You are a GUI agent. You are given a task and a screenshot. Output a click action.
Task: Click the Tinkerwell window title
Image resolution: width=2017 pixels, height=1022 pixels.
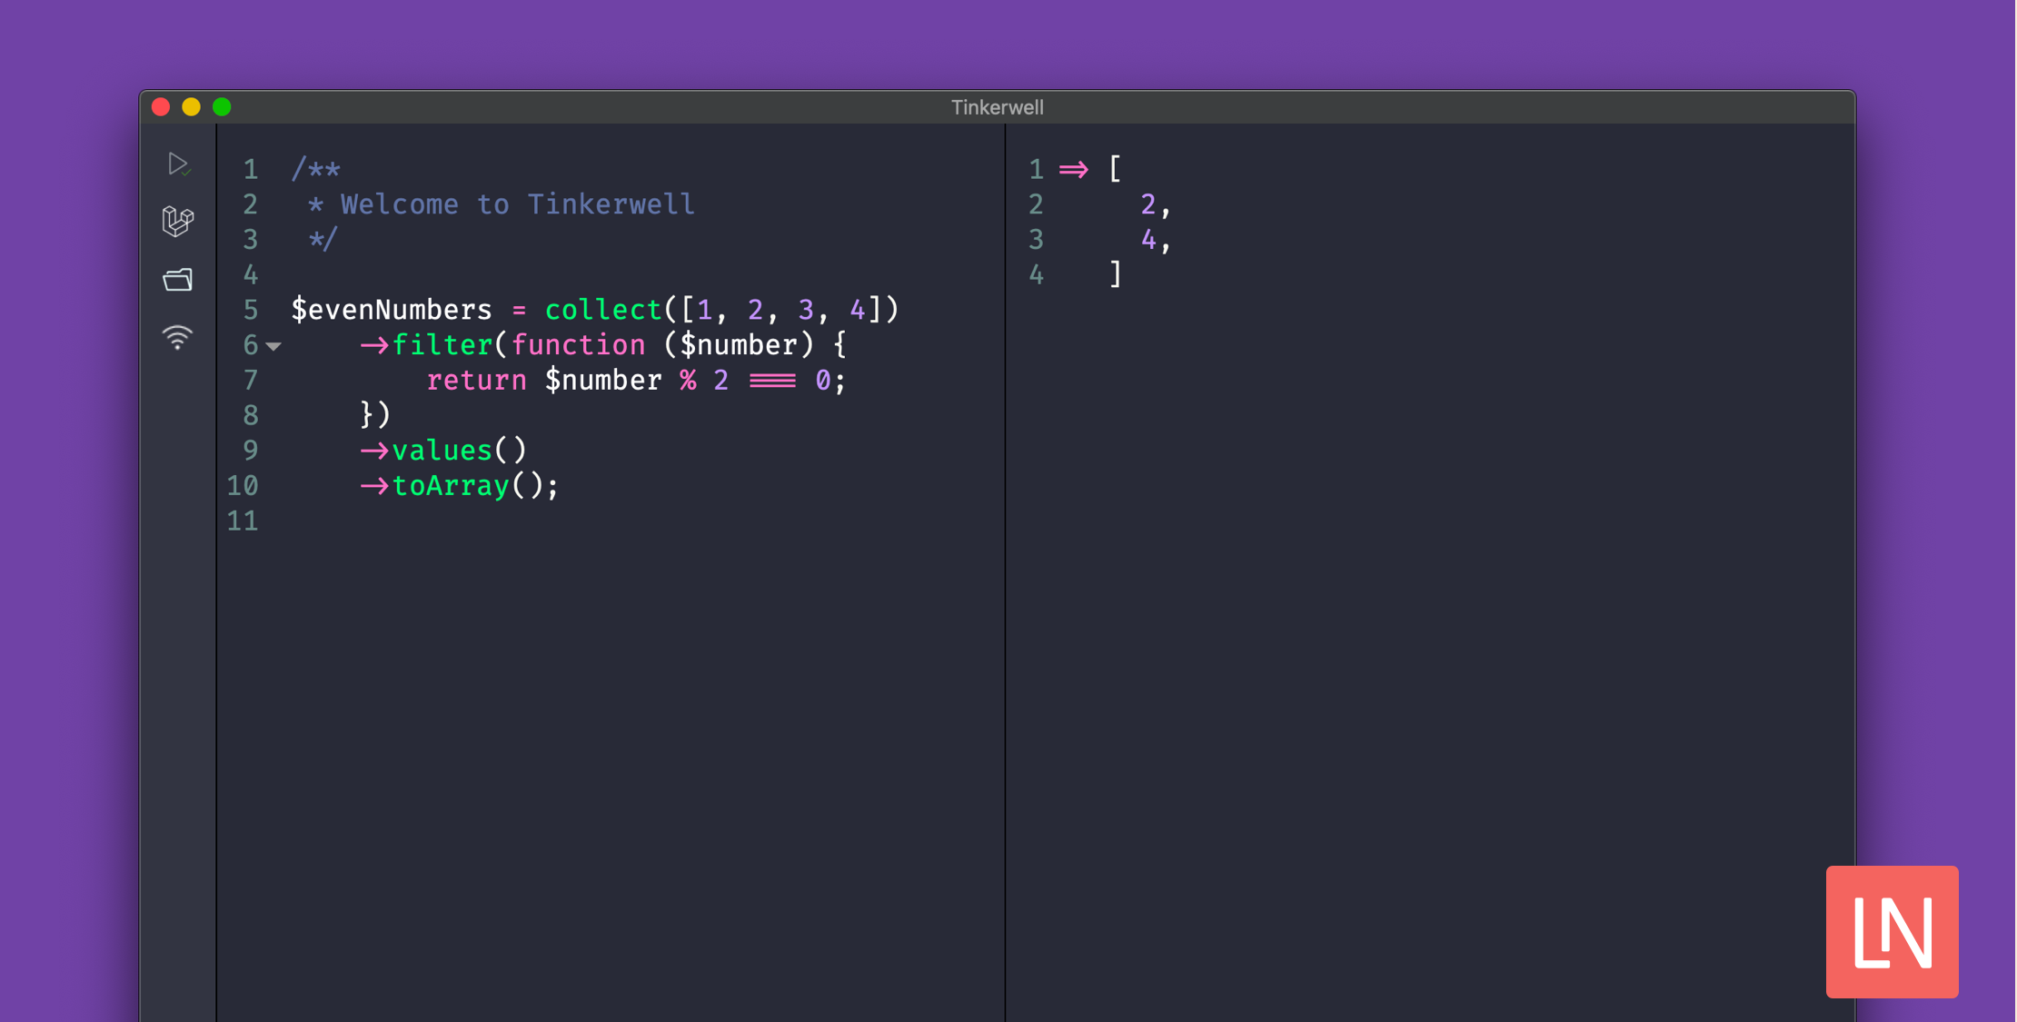pos(997,107)
